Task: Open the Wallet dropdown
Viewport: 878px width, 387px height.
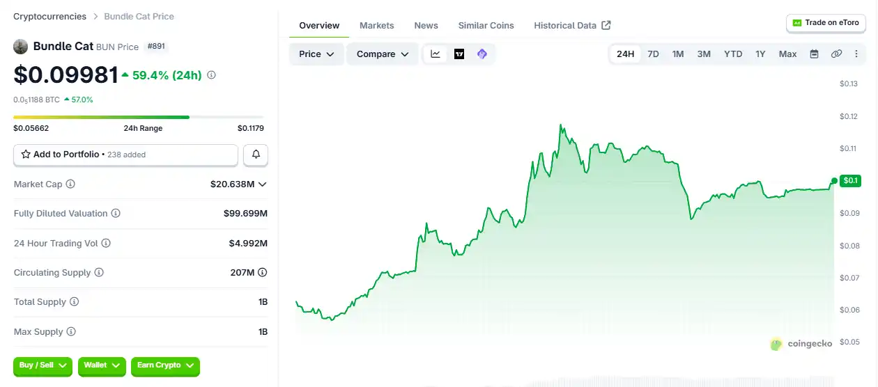Action: 102,365
